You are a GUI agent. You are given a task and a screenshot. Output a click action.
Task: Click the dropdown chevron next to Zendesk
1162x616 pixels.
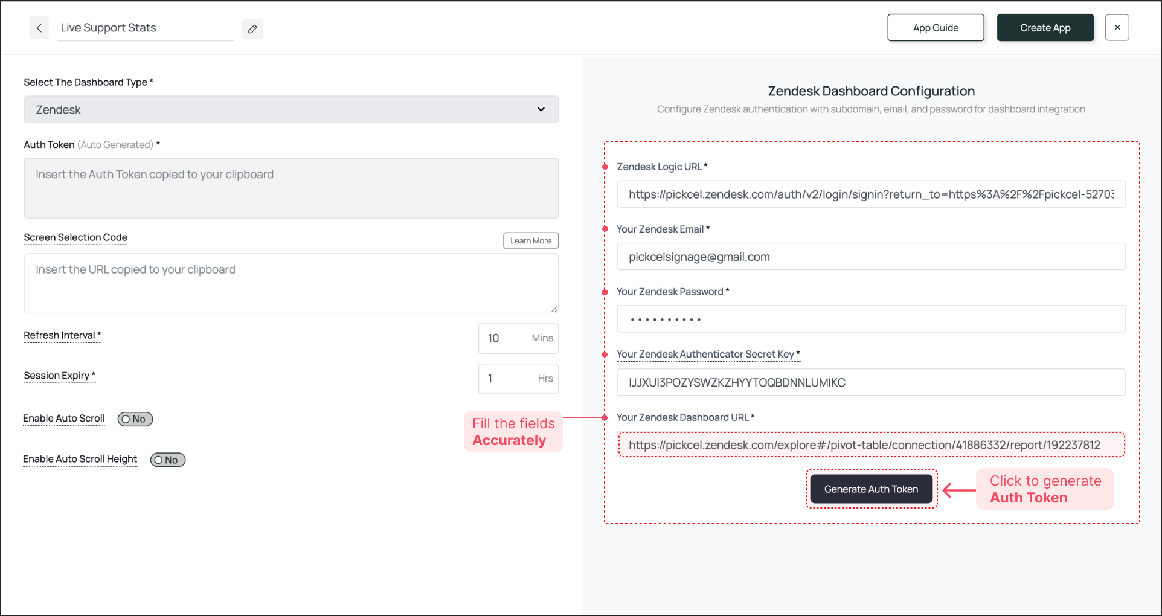pos(541,110)
